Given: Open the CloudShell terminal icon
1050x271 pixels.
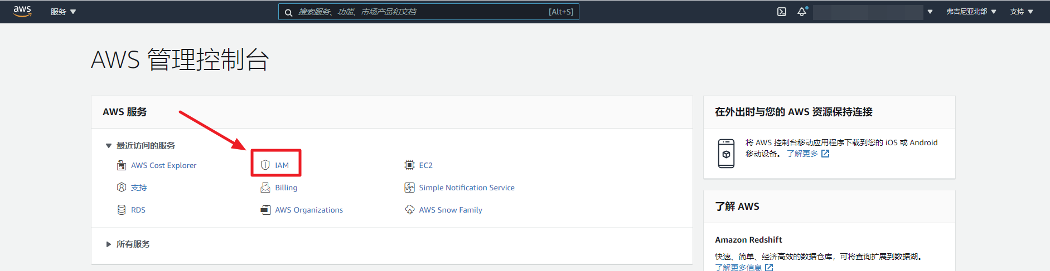Looking at the screenshot, I should [782, 12].
